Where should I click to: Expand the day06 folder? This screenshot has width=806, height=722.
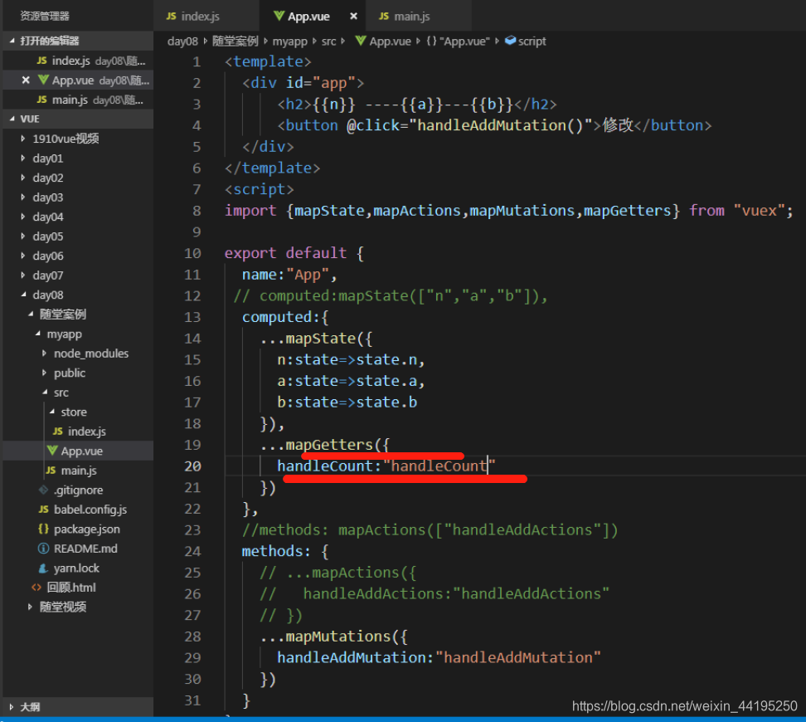(x=22, y=256)
